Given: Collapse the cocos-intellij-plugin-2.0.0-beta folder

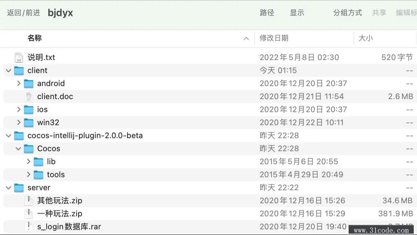Looking at the screenshot, I should click(x=8, y=136).
